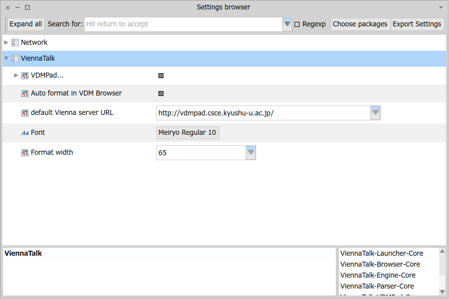Viewport: 449px width, 299px height.
Task: Open the Format width dropdown arrow
Action: (251, 153)
